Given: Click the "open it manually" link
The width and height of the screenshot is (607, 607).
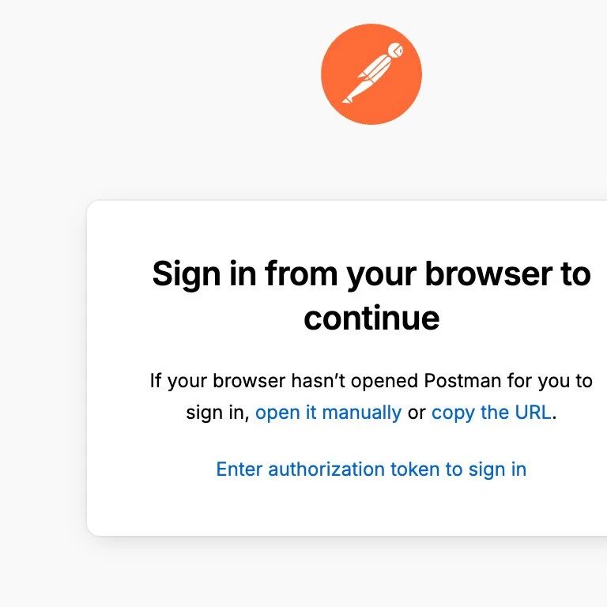Looking at the screenshot, I should click(328, 413).
